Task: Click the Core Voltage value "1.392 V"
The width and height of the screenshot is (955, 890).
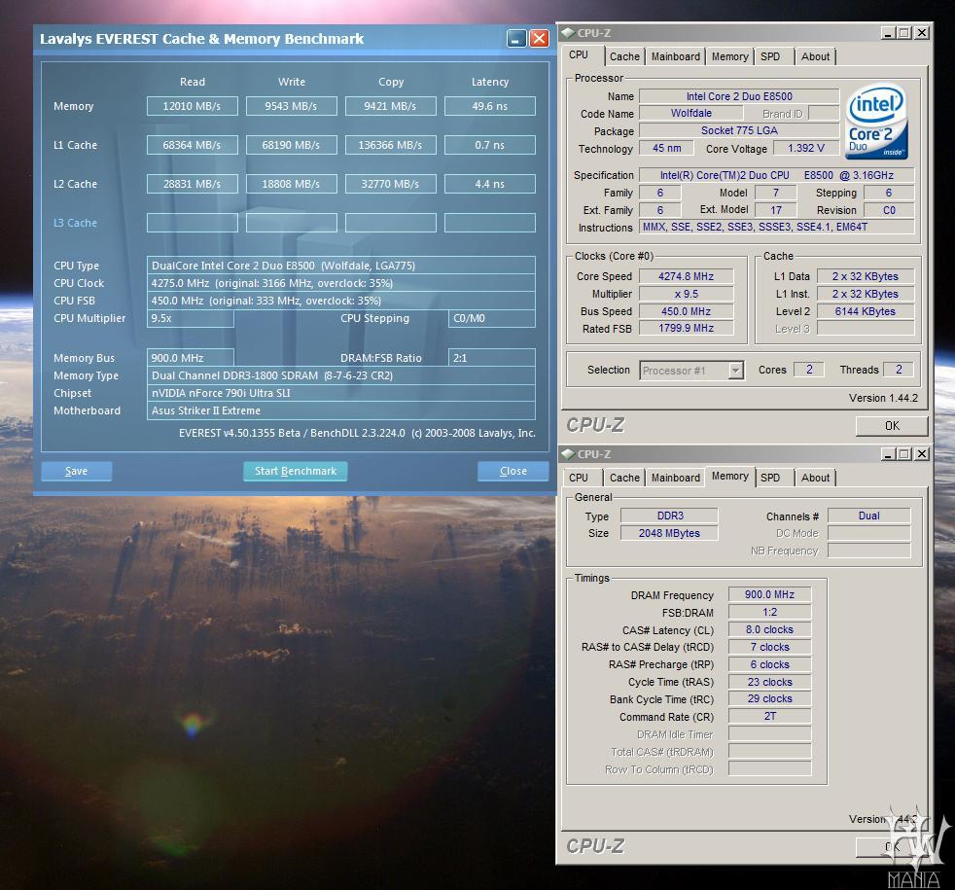Action: (x=806, y=148)
